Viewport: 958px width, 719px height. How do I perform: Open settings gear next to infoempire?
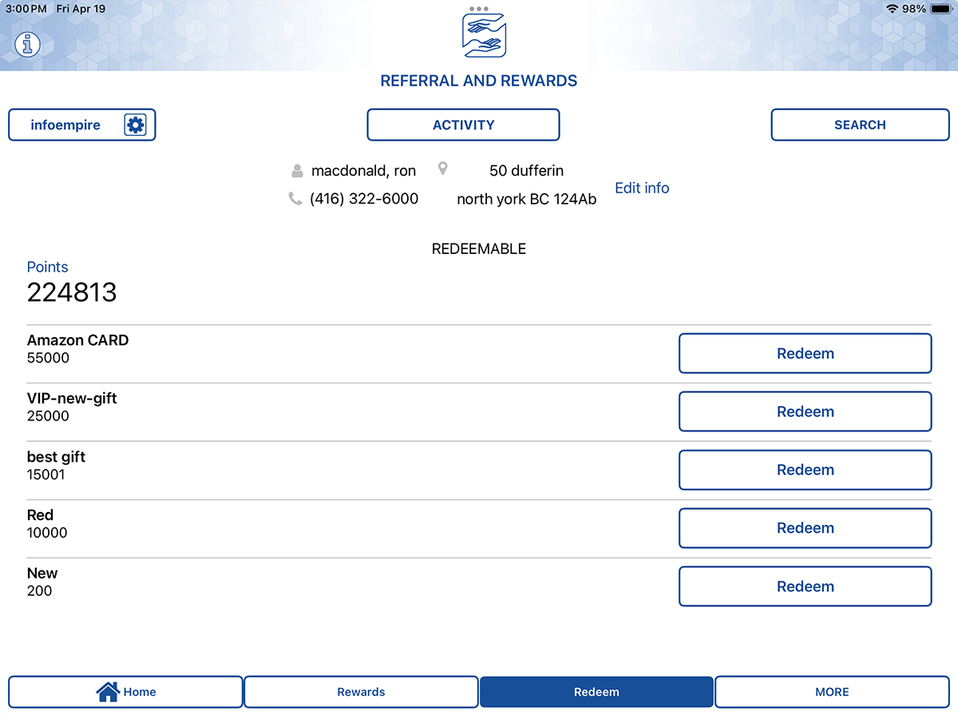135,125
